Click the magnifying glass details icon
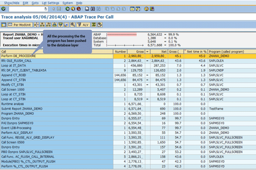This screenshot has width=256, height=170. (73, 25)
